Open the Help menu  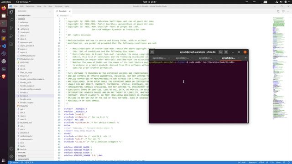coord(67,6)
